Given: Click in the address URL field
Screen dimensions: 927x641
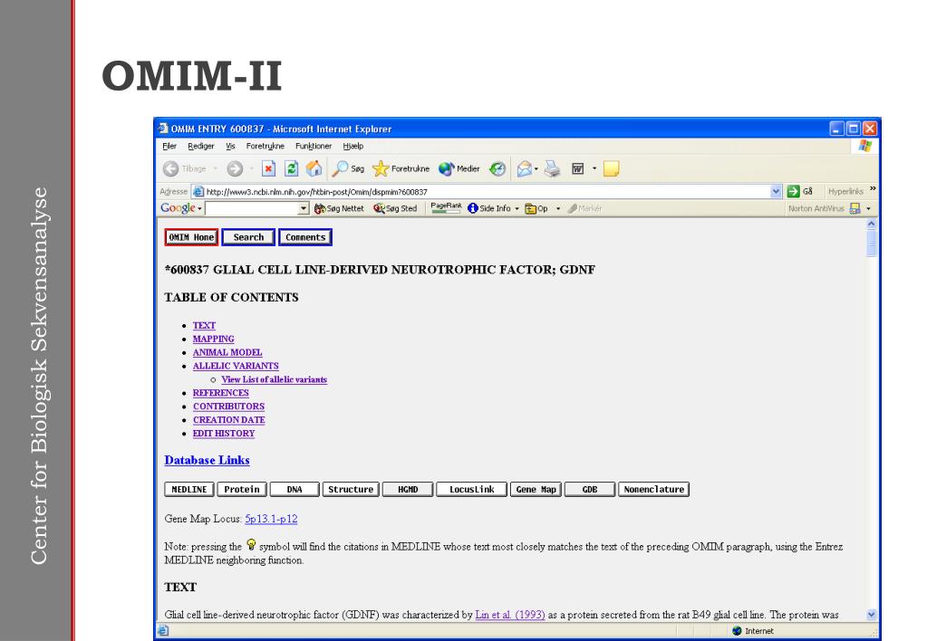Looking at the screenshot, I should [x=482, y=191].
